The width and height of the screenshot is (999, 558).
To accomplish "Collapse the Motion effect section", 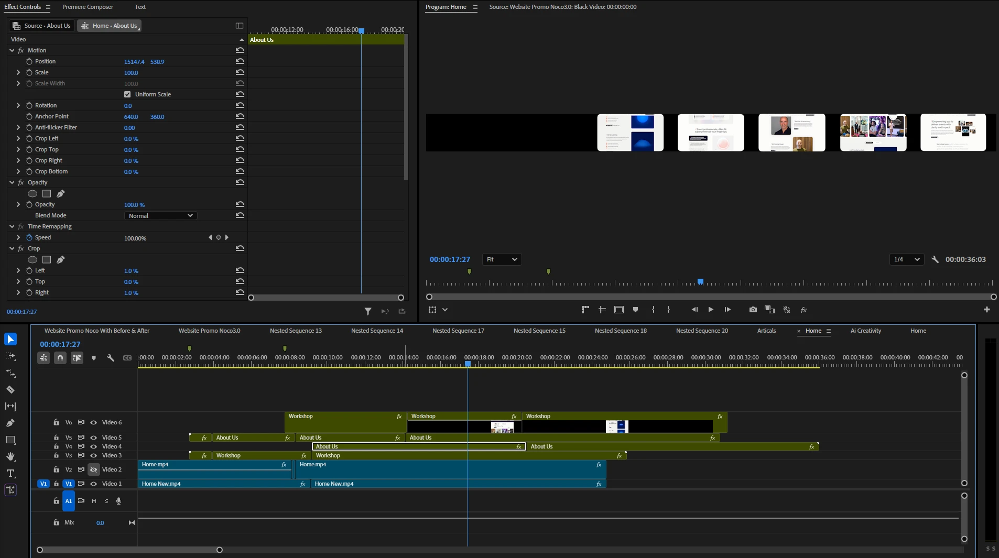I will pos(12,50).
